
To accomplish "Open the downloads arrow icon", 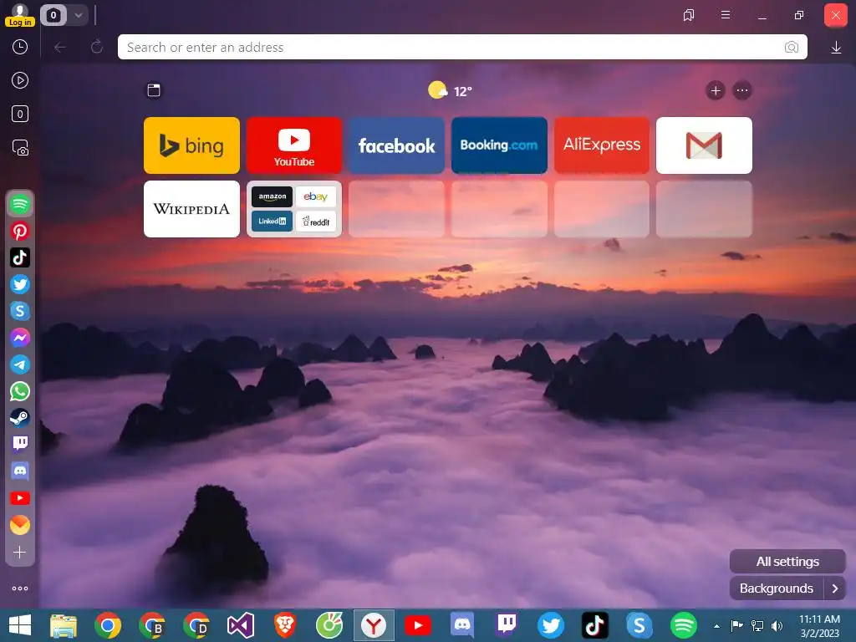I will pyautogui.click(x=836, y=48).
